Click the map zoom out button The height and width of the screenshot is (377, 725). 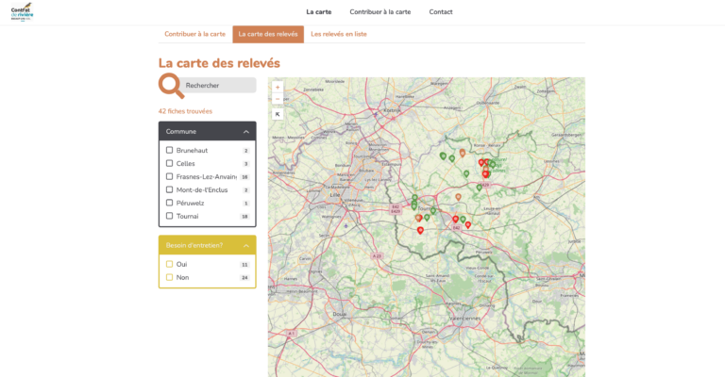[278, 99]
